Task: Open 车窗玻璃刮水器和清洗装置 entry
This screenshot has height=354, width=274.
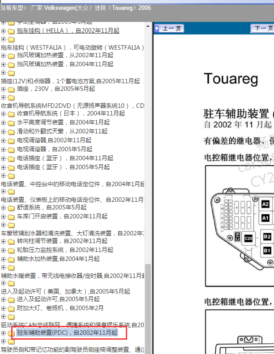Action: [73, 233]
